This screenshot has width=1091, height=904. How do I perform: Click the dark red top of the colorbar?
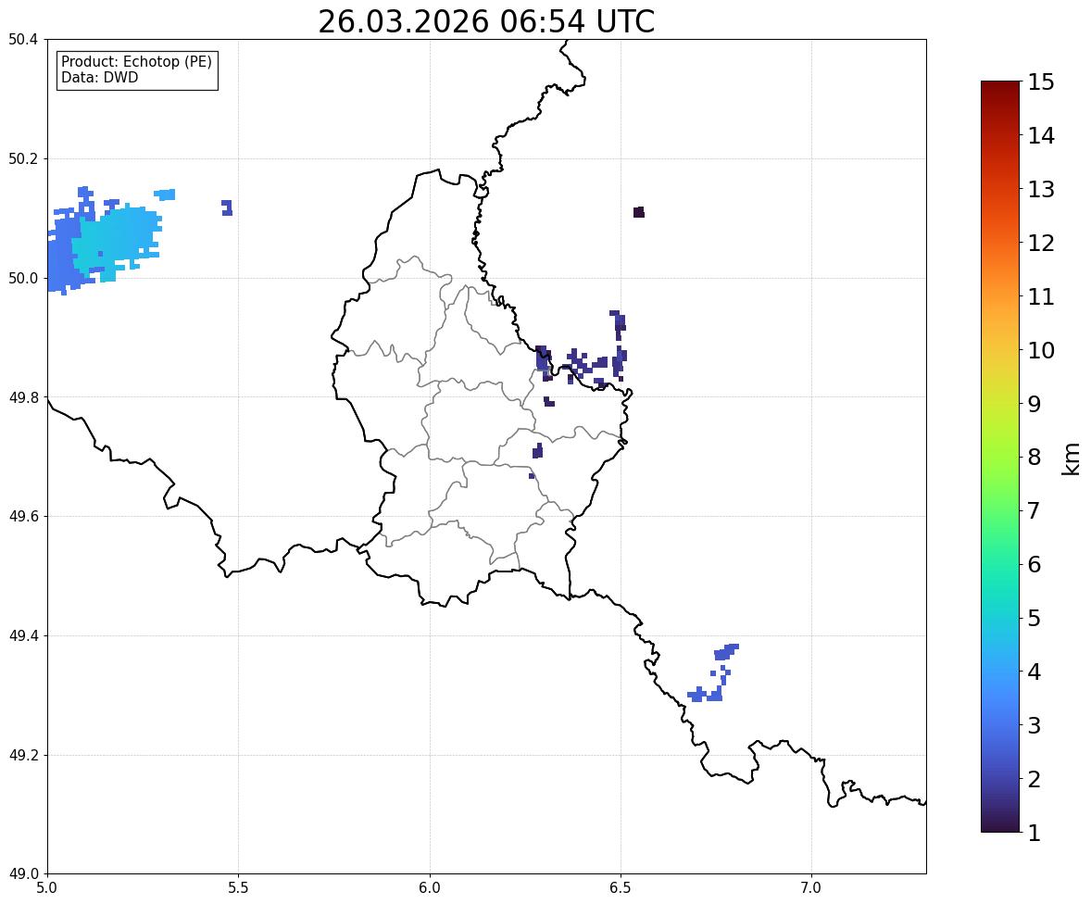pyautogui.click(x=1000, y=86)
